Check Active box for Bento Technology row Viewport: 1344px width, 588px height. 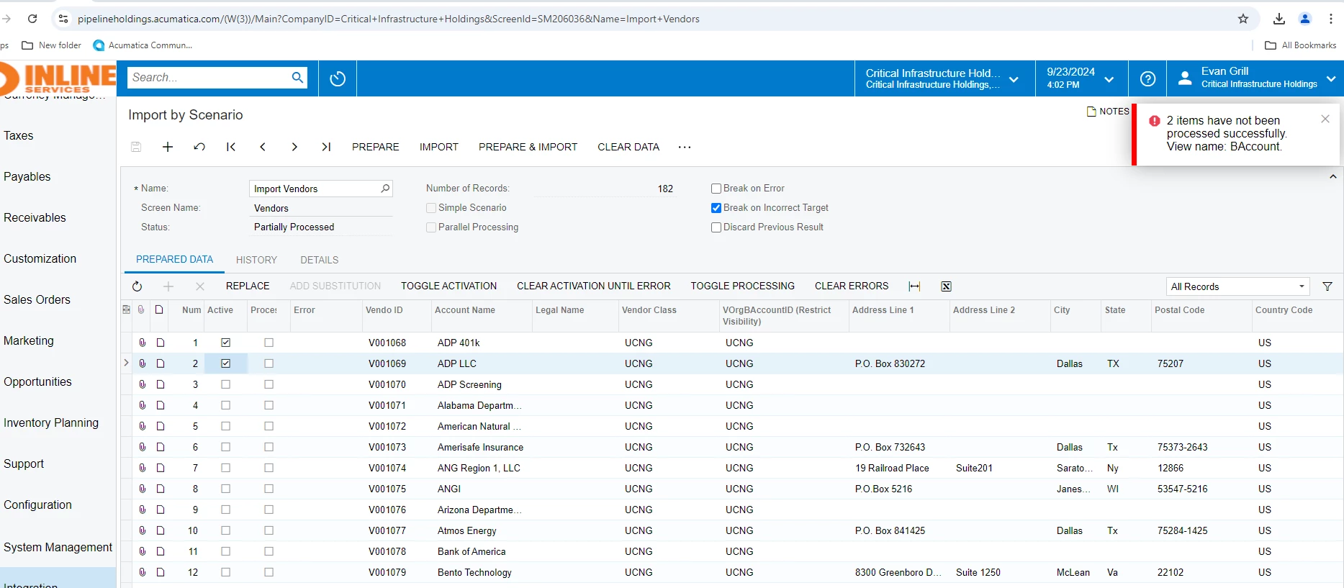pyautogui.click(x=226, y=572)
